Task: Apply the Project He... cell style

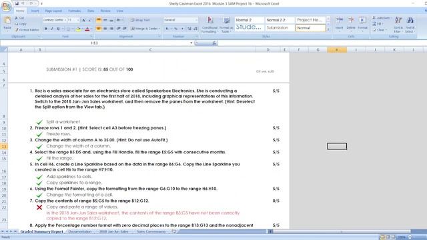Action: click(x=310, y=20)
